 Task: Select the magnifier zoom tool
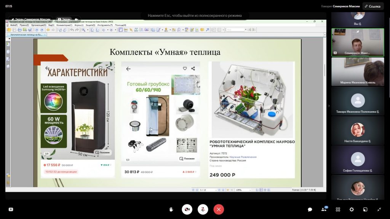[83, 30]
